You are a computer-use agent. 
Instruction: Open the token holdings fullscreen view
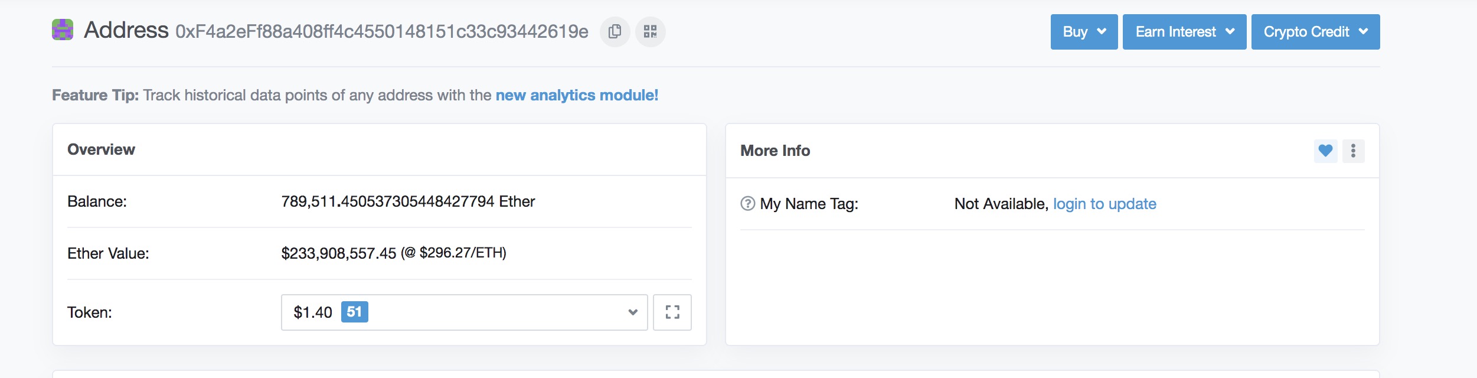pos(672,312)
